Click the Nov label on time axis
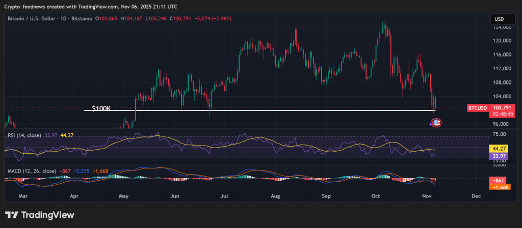Viewport: 522px width, 228px height. pyautogui.click(x=428, y=196)
